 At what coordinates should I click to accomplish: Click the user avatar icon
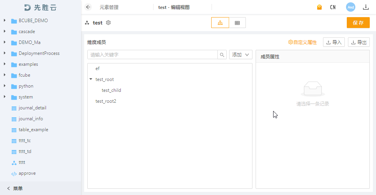tap(351, 7)
